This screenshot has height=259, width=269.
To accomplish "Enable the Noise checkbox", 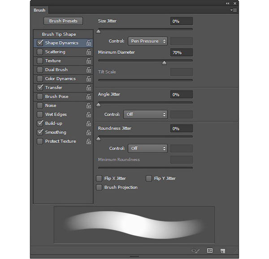I will (x=40, y=106).
